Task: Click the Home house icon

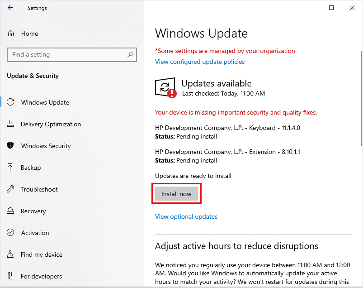Action: pos(11,34)
